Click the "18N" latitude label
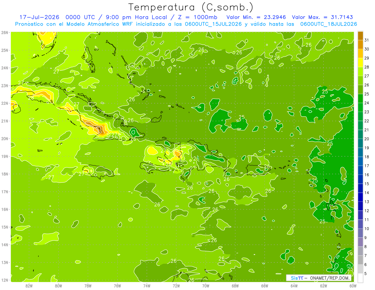The height and width of the screenshot is (290, 375). pyautogui.click(x=5, y=174)
